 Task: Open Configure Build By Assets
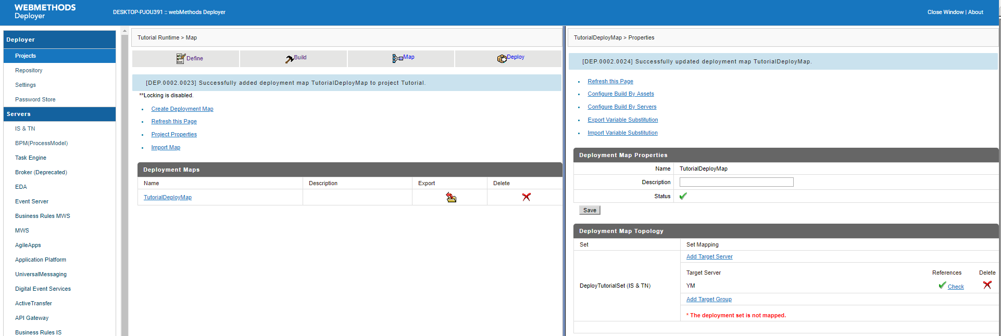pos(621,94)
